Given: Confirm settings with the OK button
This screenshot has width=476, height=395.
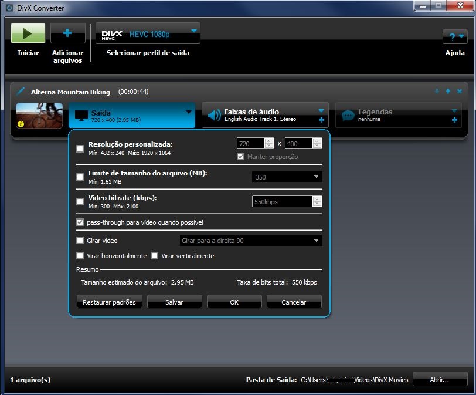Looking at the screenshot, I should point(234,302).
